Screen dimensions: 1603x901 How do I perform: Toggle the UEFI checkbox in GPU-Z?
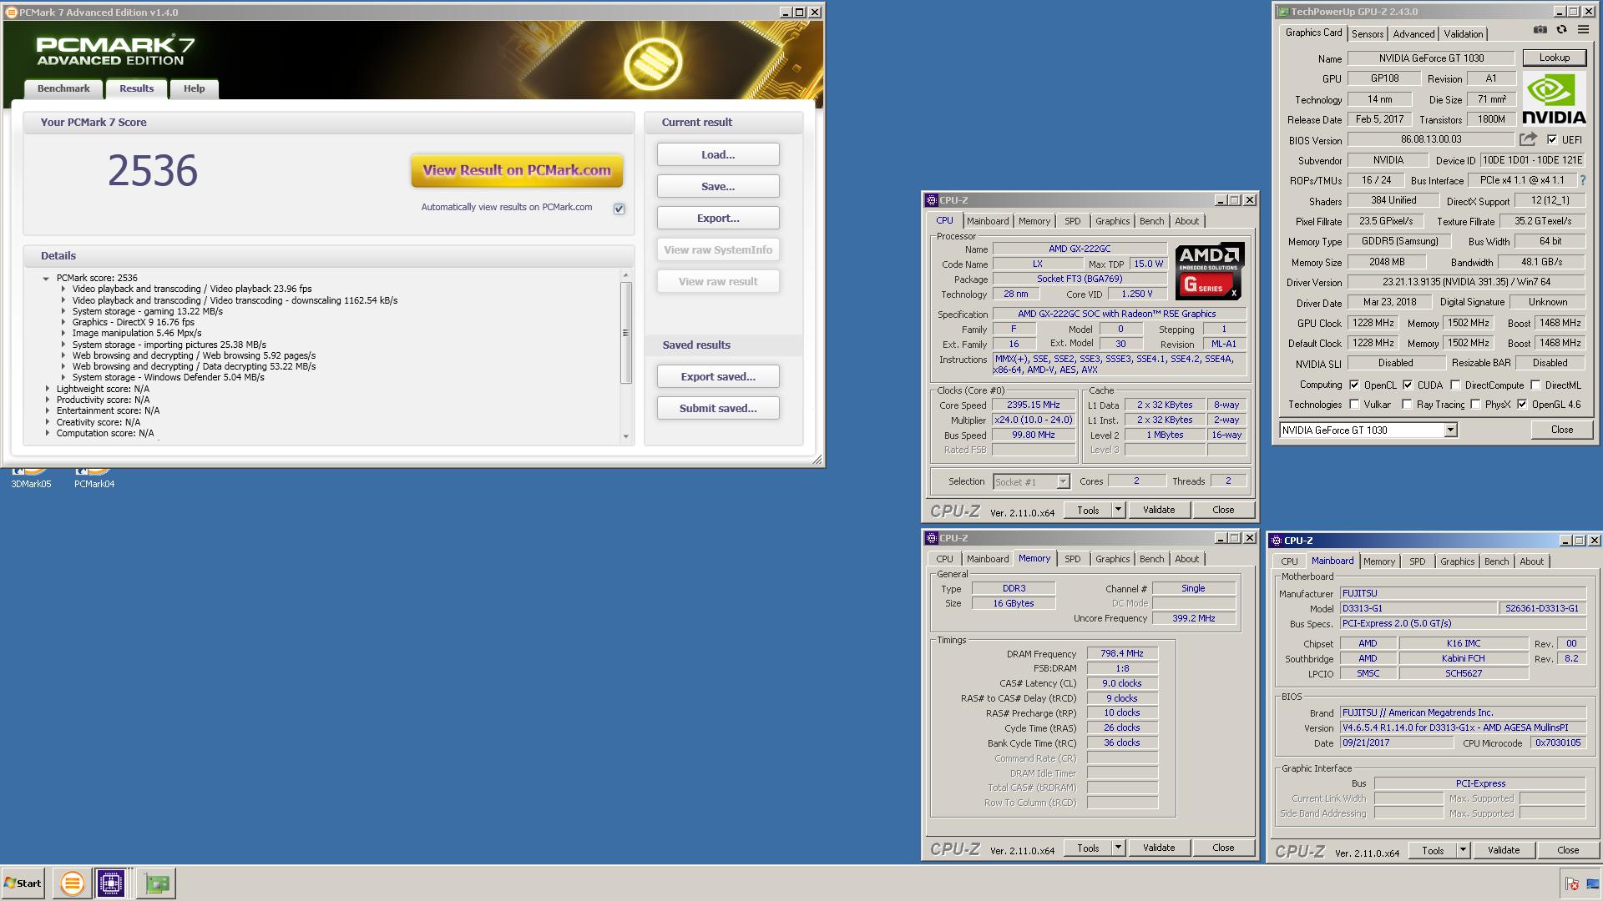1552,140
